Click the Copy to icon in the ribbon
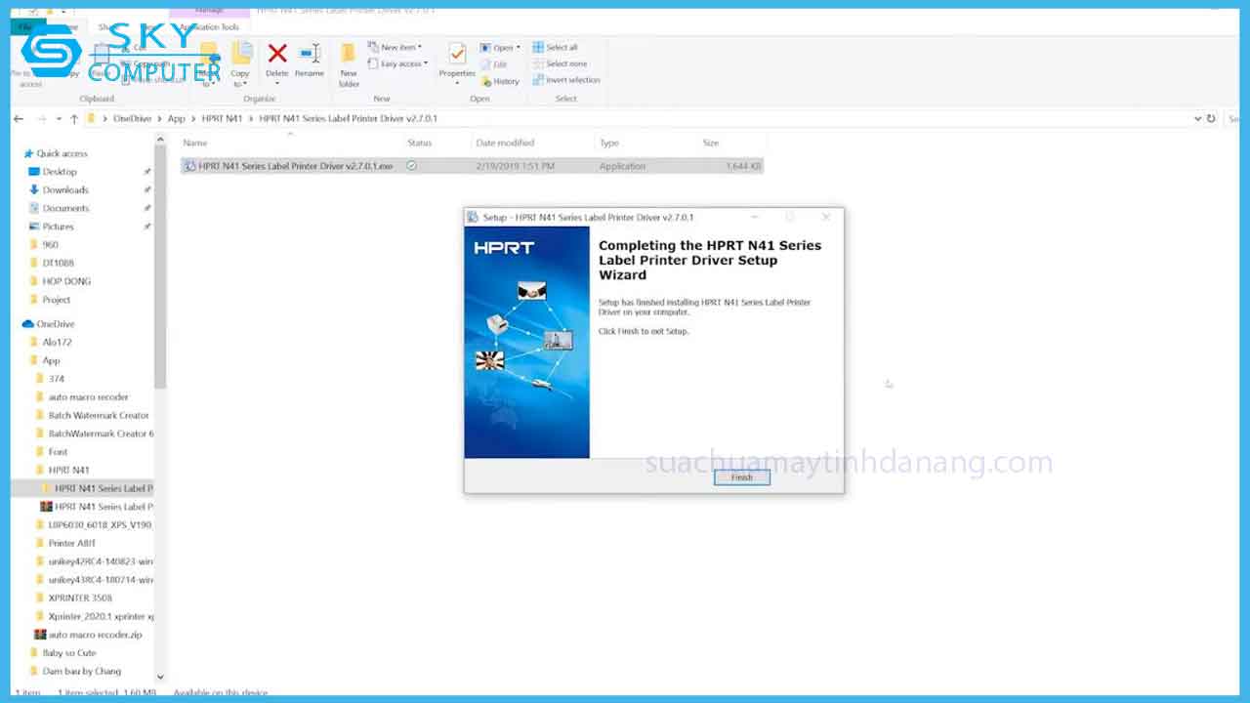1250x703 pixels. tap(240, 63)
